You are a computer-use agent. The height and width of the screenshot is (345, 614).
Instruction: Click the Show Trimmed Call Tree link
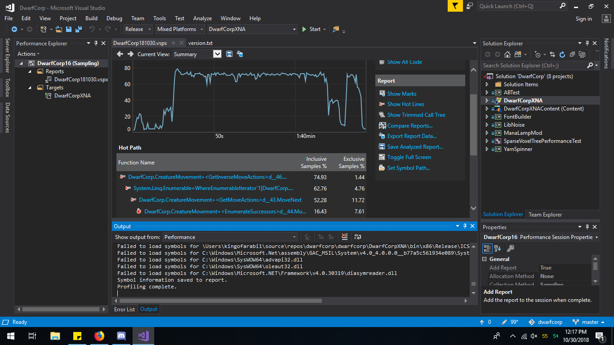(416, 115)
